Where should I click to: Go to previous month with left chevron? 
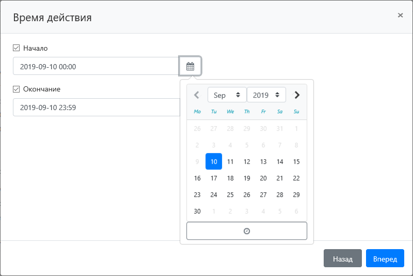tap(197, 95)
